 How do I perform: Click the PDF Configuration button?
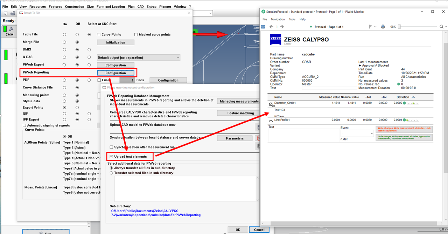pyautogui.click(x=168, y=80)
